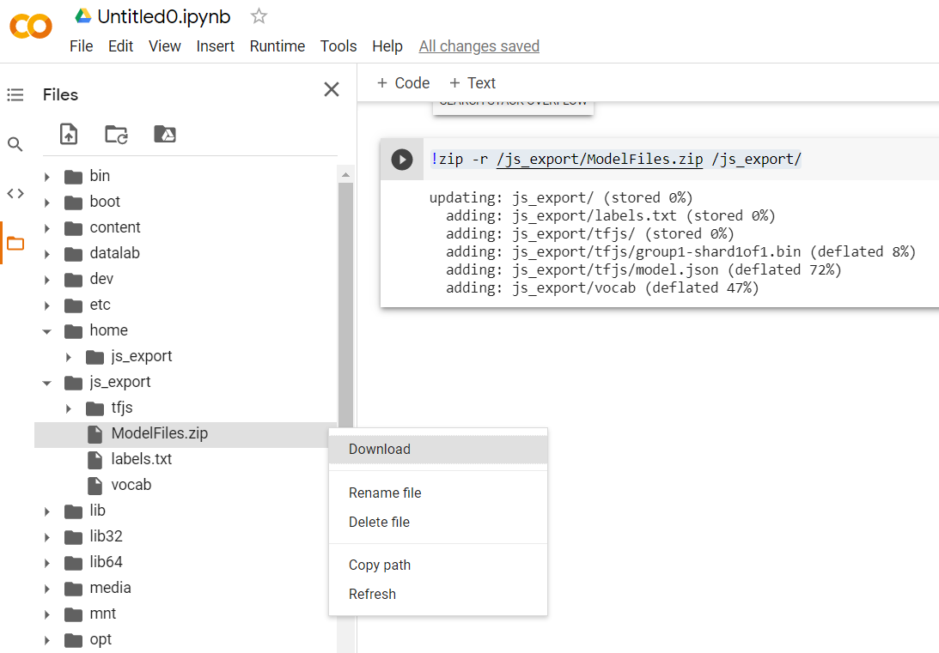The image size is (939, 653).
Task: Open the Search sidebar icon
Action: (x=15, y=144)
